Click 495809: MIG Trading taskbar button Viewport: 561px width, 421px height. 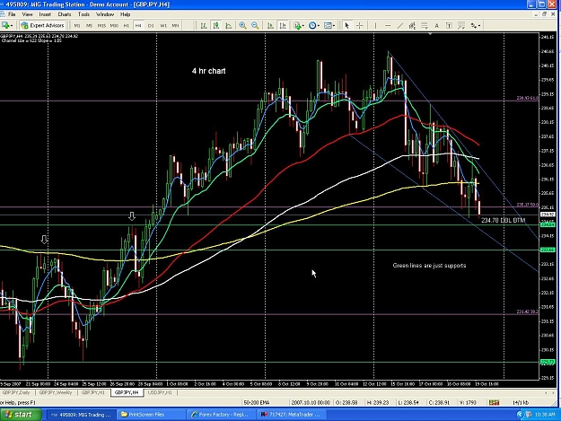[81, 415]
